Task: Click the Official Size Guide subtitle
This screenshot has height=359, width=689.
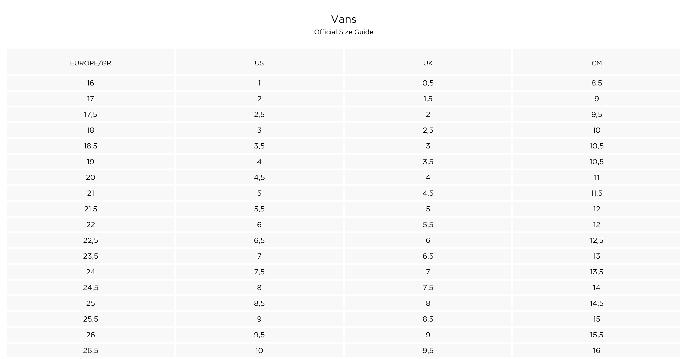Action: click(344, 32)
